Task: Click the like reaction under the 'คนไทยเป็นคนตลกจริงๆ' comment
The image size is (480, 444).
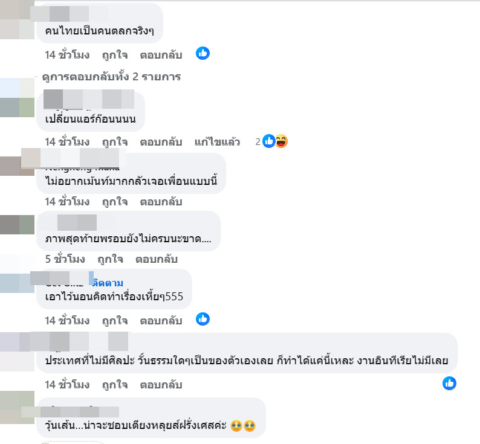Action: (x=203, y=53)
